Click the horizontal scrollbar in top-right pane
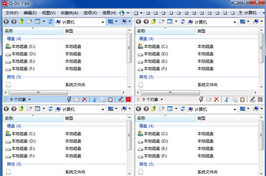 pos(171,93)
